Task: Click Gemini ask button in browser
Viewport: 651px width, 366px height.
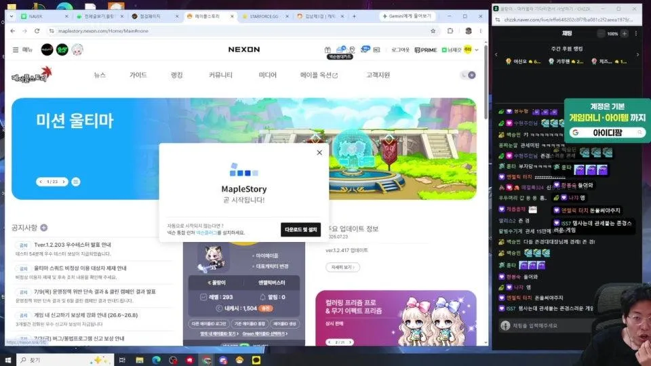Action: 408,16
